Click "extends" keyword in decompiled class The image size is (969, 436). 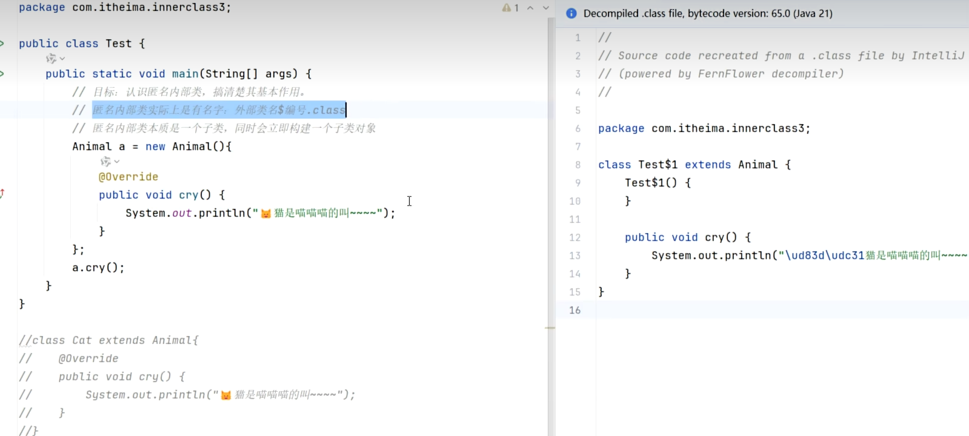(708, 165)
